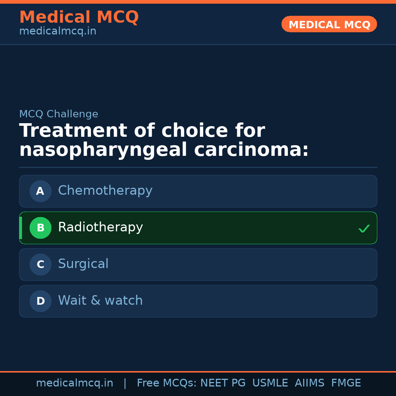This screenshot has width=396, height=396.
Task: Click the MCQ Challenge label
Action: 59,114
